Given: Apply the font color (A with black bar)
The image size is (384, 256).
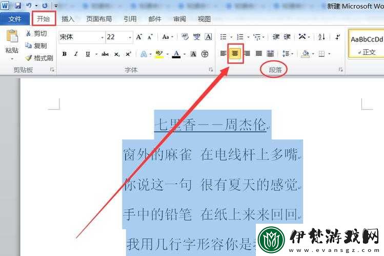Looking at the screenshot, I should tap(176, 54).
